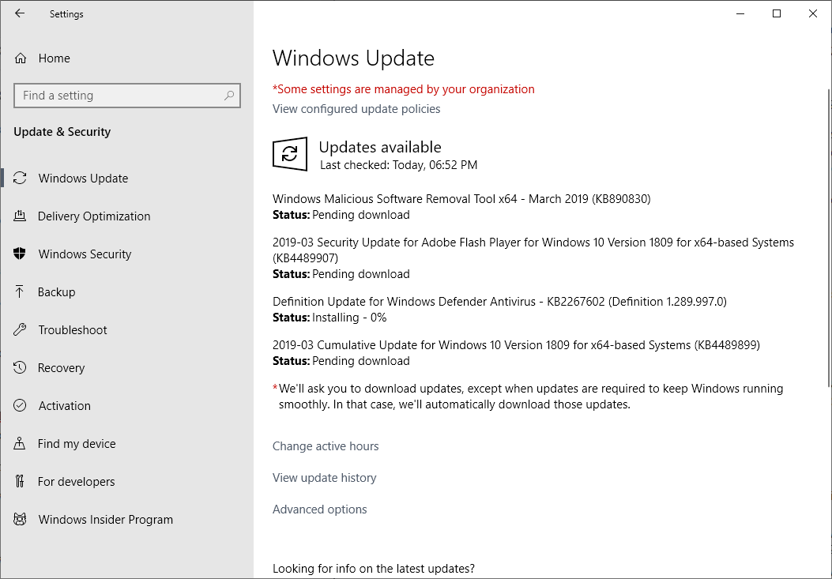Select Troubleshoot in sidebar
Image resolution: width=832 pixels, height=579 pixels.
click(73, 330)
